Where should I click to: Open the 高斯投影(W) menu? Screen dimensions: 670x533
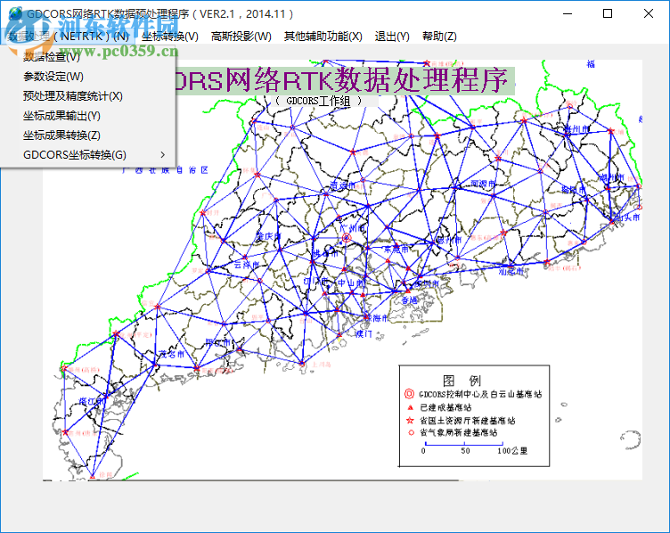pos(241,37)
